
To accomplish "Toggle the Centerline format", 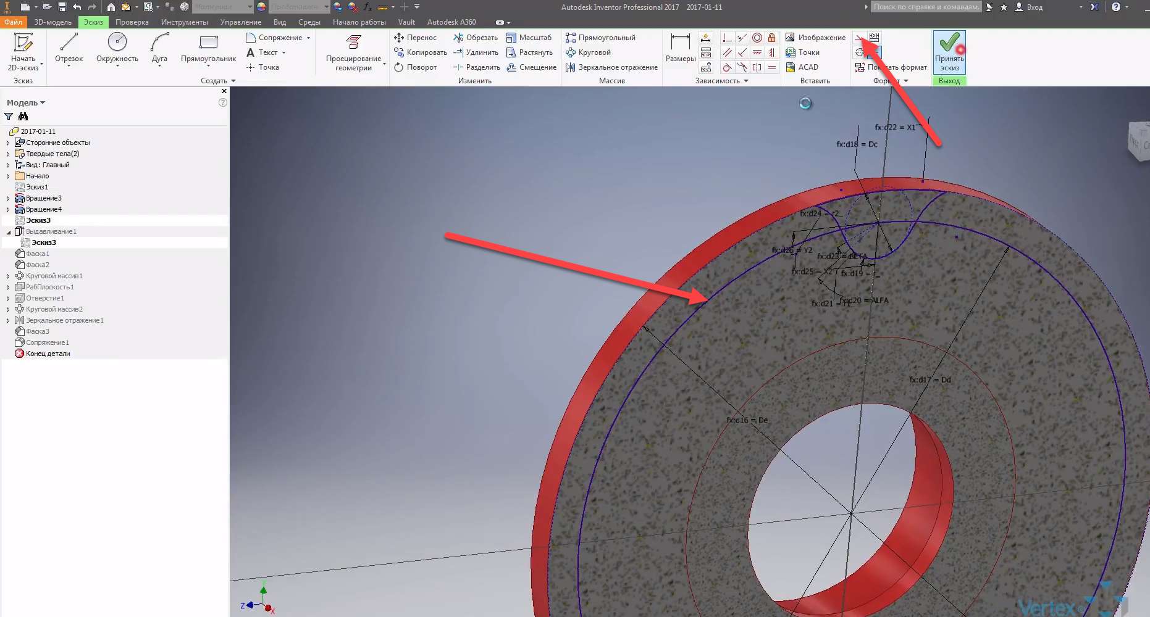I will (860, 52).
